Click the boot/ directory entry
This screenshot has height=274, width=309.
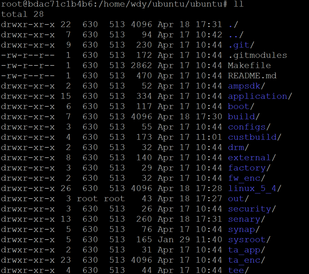click(241, 106)
